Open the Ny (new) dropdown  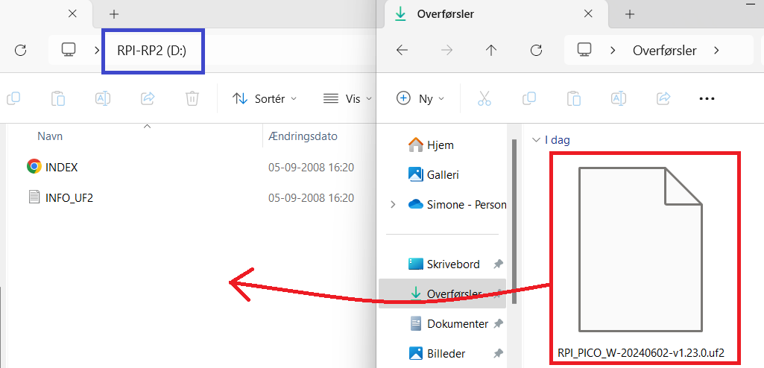point(421,99)
